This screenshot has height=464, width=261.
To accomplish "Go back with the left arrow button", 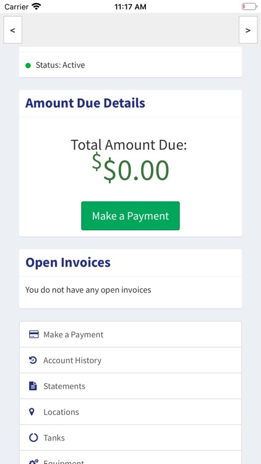I will [13, 30].
